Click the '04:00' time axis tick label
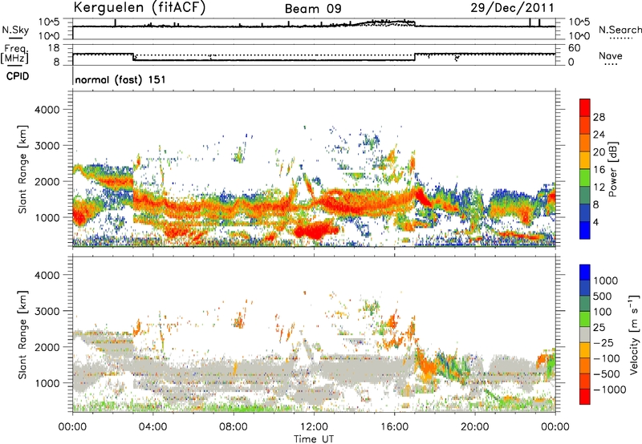Screen dimensions: 642x444 click(x=152, y=426)
